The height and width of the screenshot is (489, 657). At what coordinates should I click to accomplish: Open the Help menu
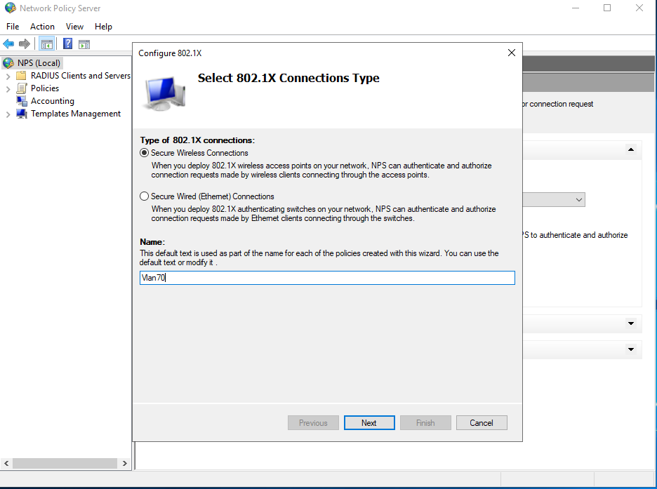103,27
